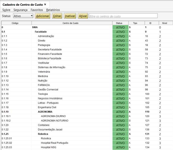
Task: Select the Faculdade row
Action: (87, 32)
